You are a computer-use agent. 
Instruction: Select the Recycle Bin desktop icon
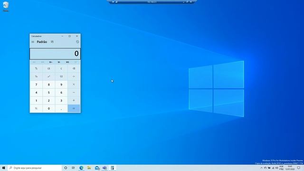pyautogui.click(x=6, y=6)
